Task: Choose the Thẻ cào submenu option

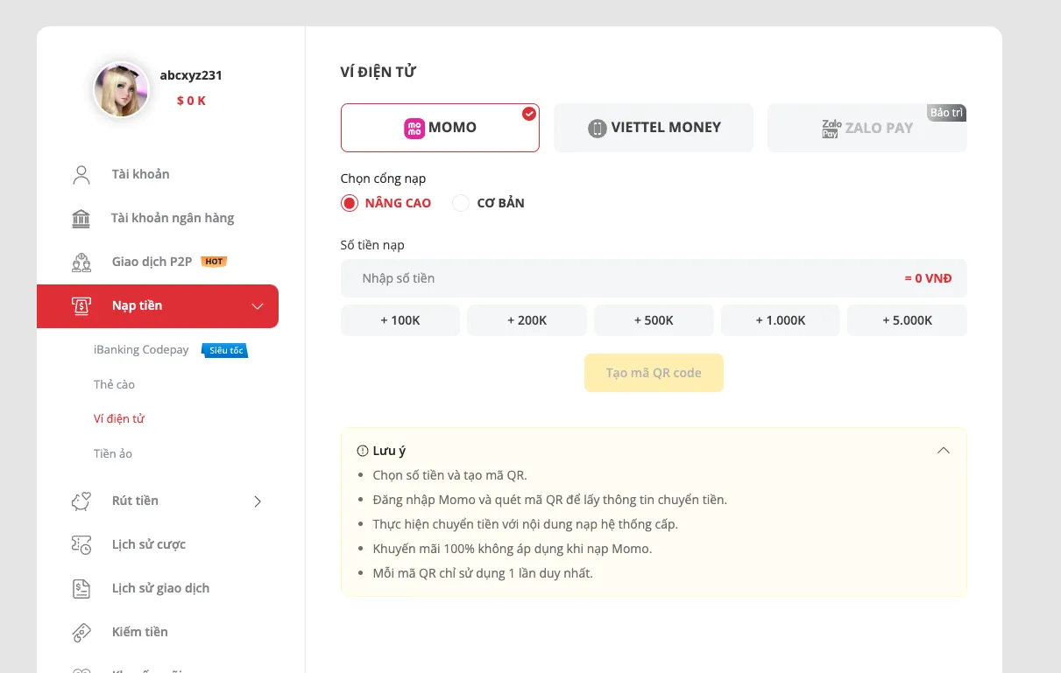Action: tap(114, 384)
